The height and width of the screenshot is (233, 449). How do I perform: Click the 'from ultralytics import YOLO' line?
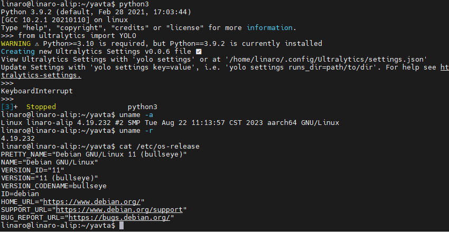click(77, 36)
